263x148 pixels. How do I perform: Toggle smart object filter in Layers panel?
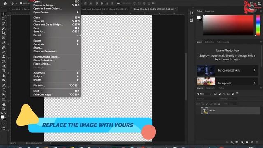[x=233, y=94]
